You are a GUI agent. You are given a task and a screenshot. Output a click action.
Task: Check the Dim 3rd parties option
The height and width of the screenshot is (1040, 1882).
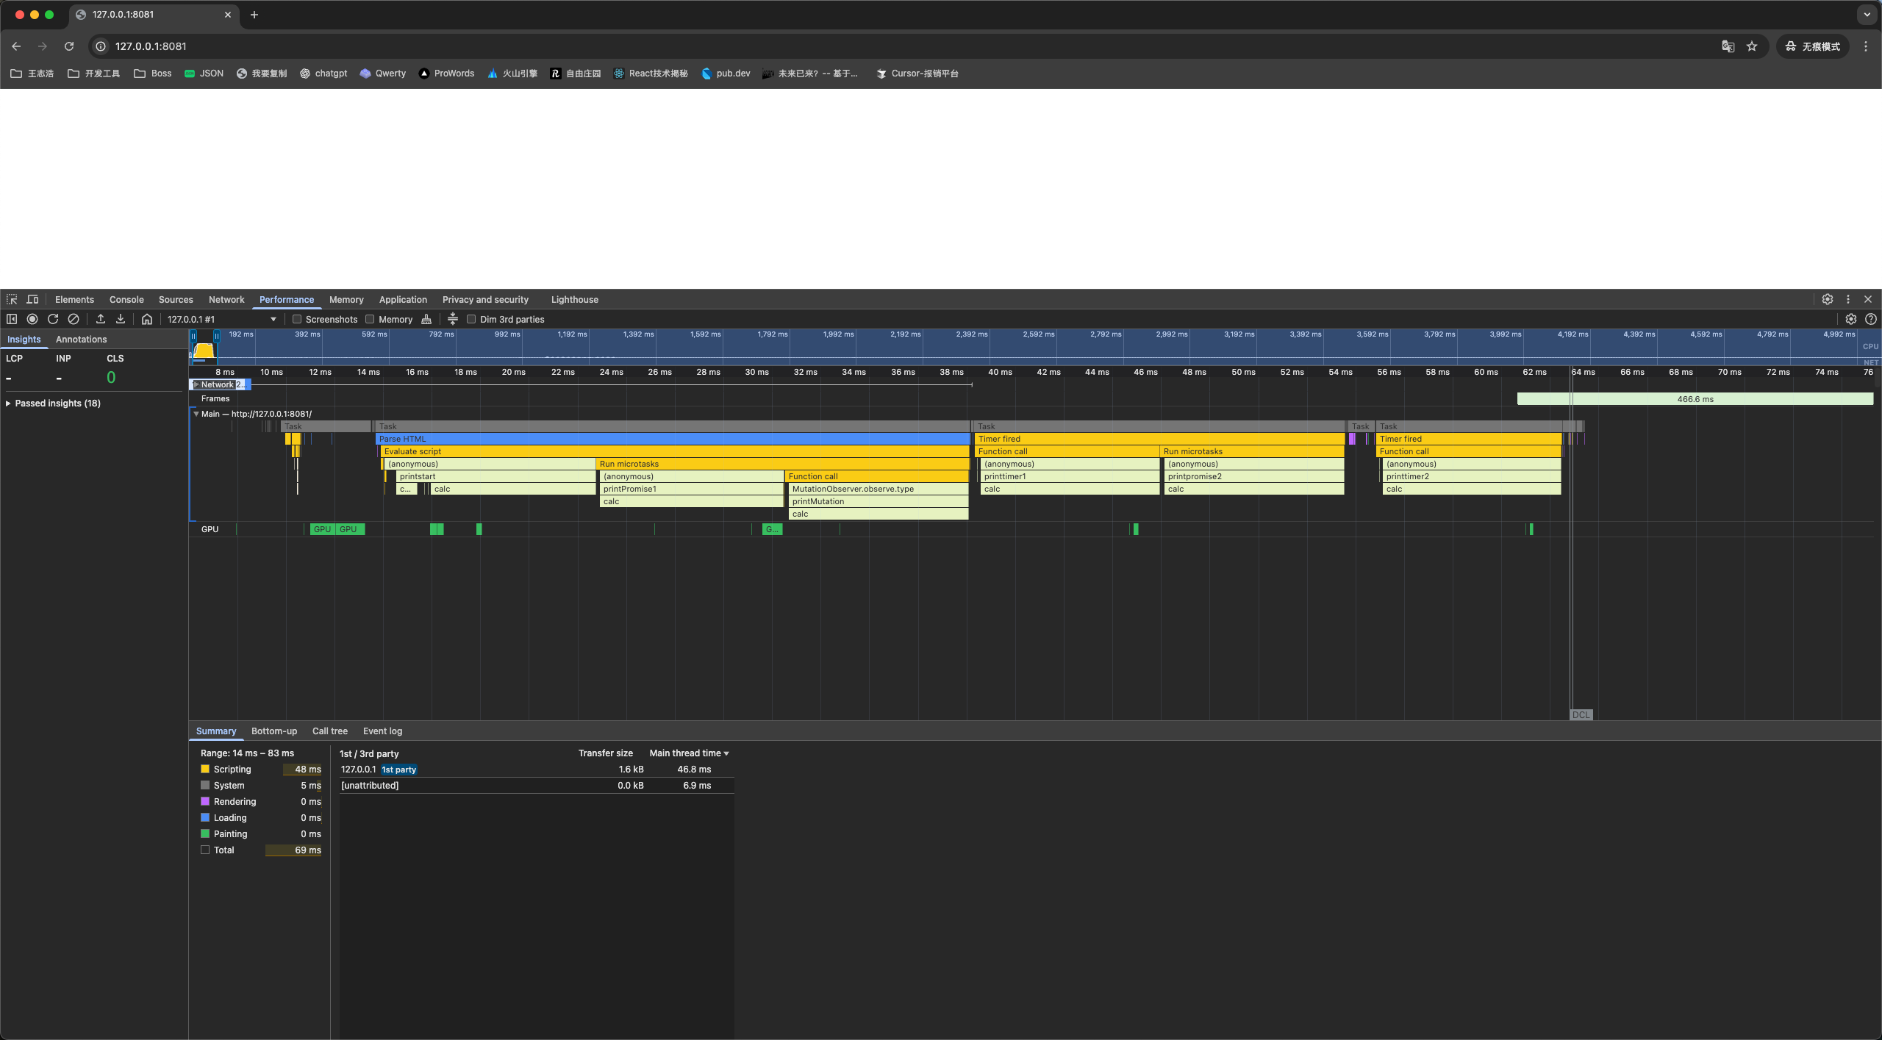pos(471,319)
